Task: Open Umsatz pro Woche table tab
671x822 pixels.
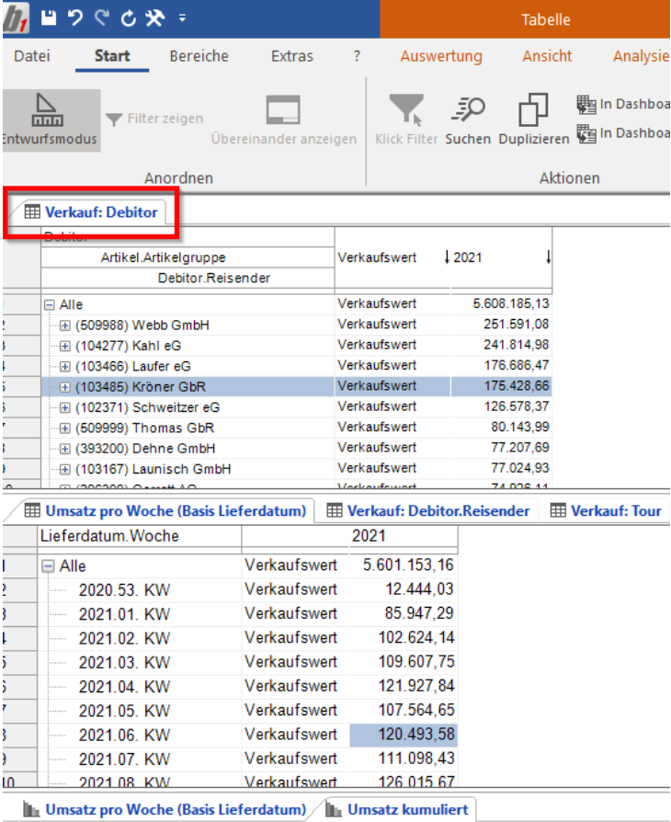Action: click(166, 511)
